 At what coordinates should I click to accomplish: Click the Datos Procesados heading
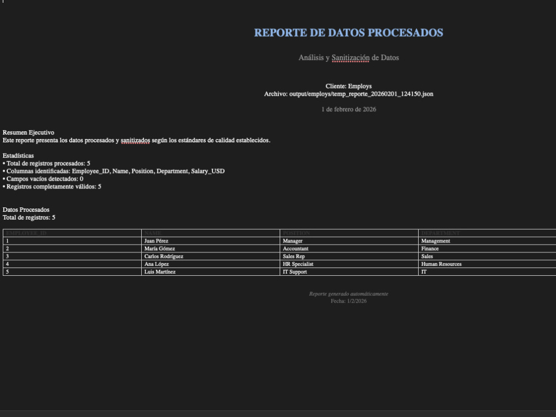pyautogui.click(x=26, y=210)
